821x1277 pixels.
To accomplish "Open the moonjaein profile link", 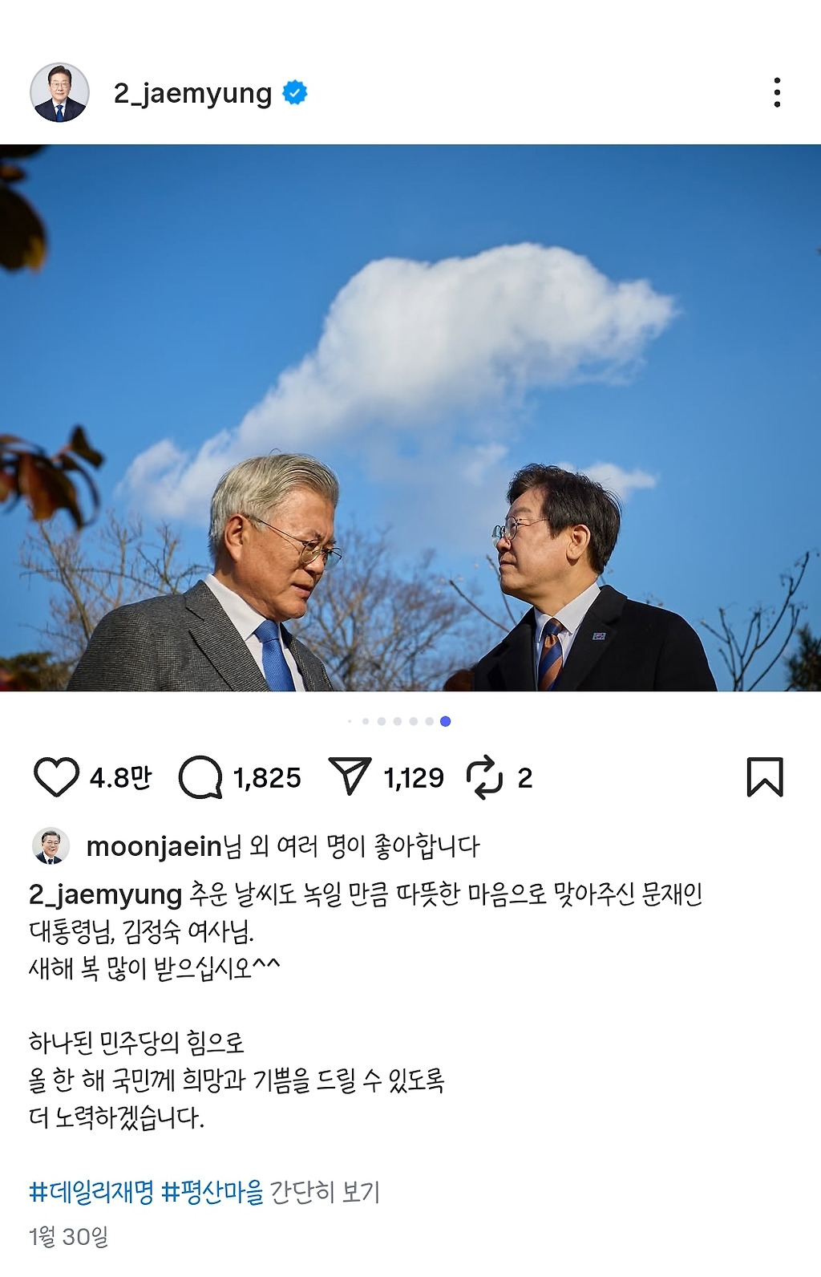I will tap(153, 846).
